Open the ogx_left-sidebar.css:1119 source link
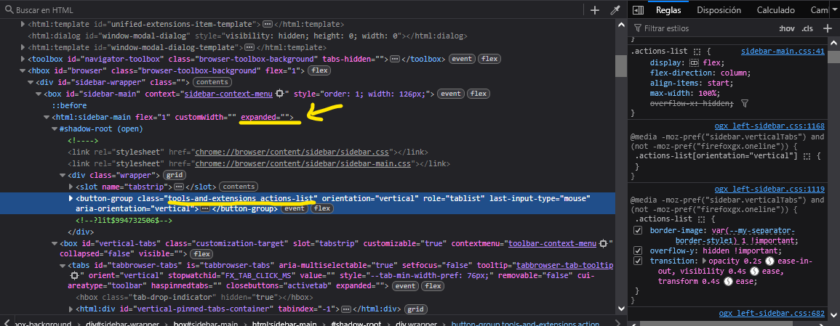The height and width of the screenshot is (326, 840). click(x=769, y=190)
